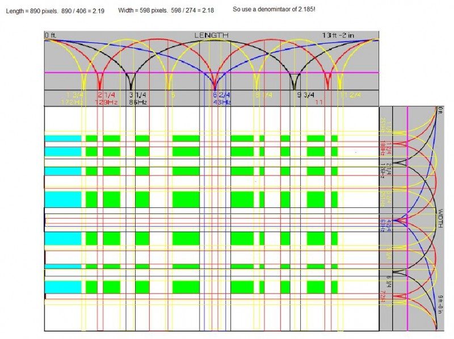Click the 'WIDTH' axis title
Screen dimensions: 454x339
coord(441,218)
